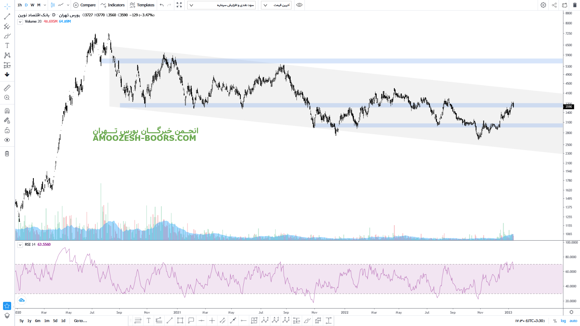Collapse the RSI indicator legend
The image size is (580, 326).
pyautogui.click(x=20, y=245)
